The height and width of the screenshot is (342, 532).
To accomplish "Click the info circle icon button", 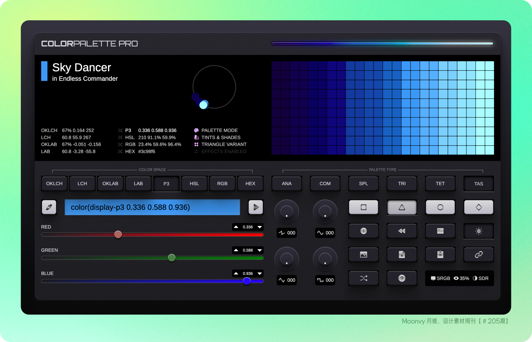I will [x=363, y=231].
